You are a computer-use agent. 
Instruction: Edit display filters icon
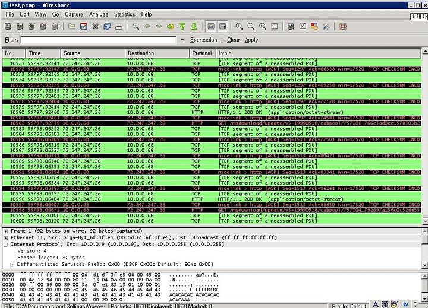click(x=303, y=27)
